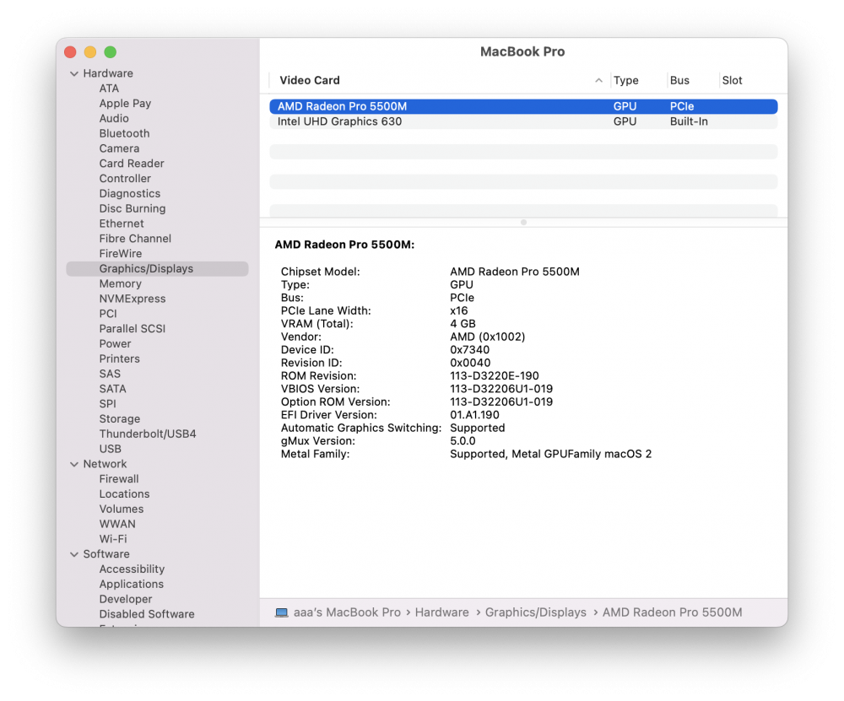Click ROM Revision value 113-D3220E-190
The width and height of the screenshot is (844, 701).
click(495, 376)
